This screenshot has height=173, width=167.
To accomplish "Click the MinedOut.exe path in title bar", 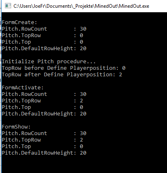I will [x=81, y=6].
